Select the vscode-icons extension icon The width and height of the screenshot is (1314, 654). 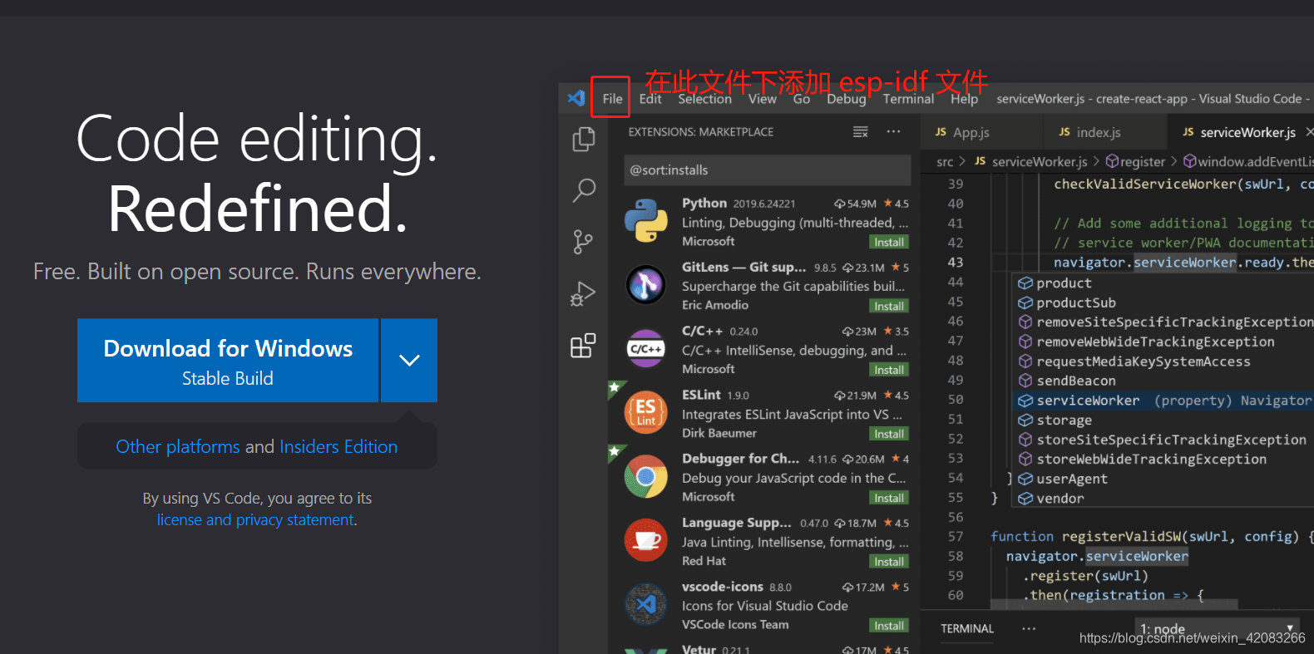pyautogui.click(x=646, y=604)
